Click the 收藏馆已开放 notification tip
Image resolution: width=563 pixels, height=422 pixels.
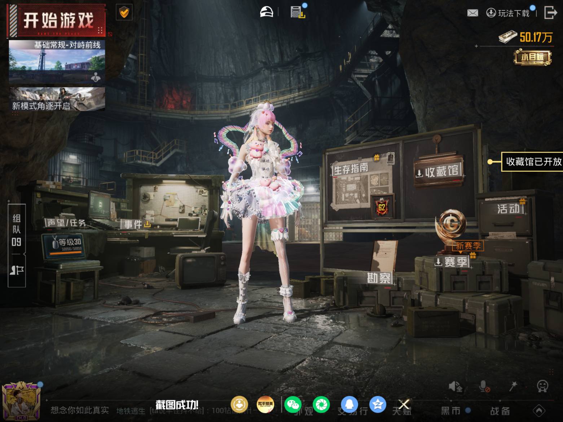532,162
